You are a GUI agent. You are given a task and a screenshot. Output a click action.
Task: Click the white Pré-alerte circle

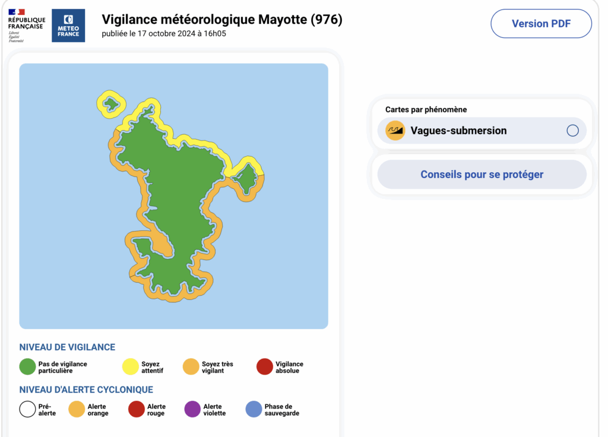pos(27,409)
